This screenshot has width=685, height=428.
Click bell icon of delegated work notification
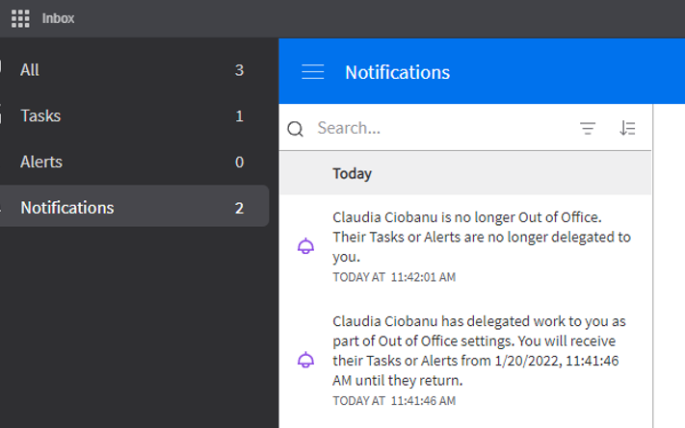click(305, 361)
